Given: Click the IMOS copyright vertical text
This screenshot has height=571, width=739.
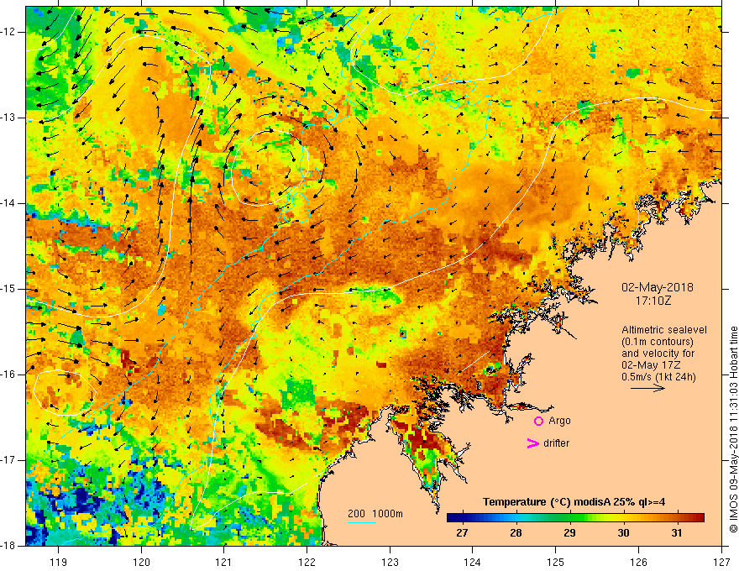Looking at the screenshot, I should pos(733,429).
